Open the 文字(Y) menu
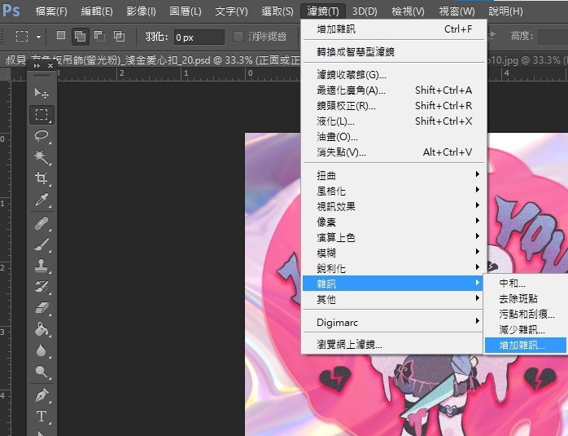 click(x=231, y=11)
